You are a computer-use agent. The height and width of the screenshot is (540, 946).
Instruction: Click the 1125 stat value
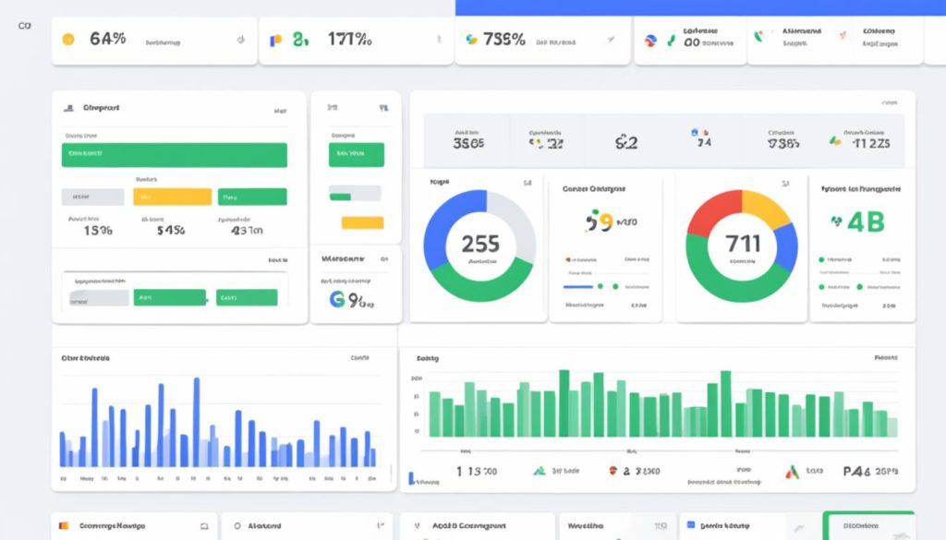pos(870,143)
